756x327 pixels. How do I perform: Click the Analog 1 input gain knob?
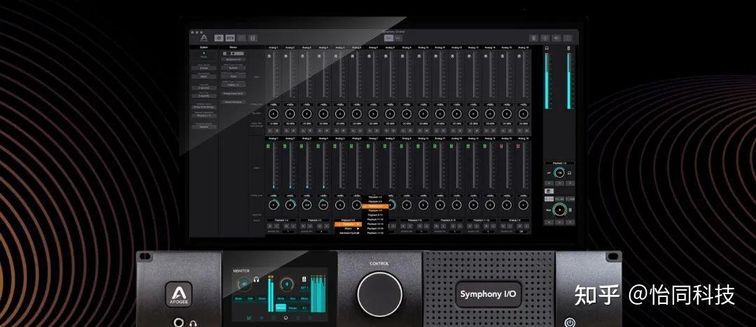tap(273, 114)
